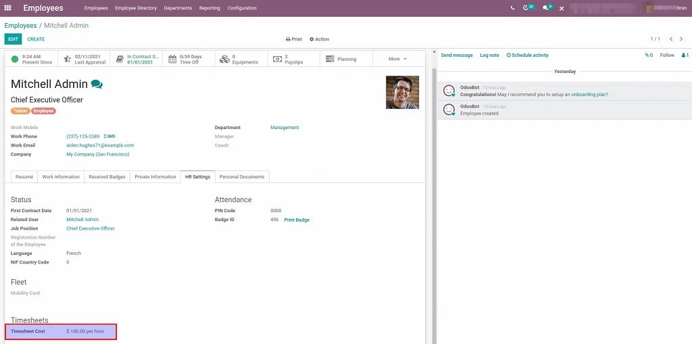Click Schedule activity in chatter
Image resolution: width=692 pixels, height=344 pixels.
click(x=527, y=55)
